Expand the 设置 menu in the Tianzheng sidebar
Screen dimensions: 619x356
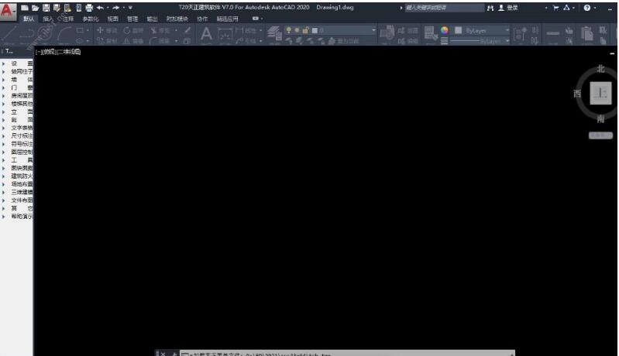(x=21, y=63)
